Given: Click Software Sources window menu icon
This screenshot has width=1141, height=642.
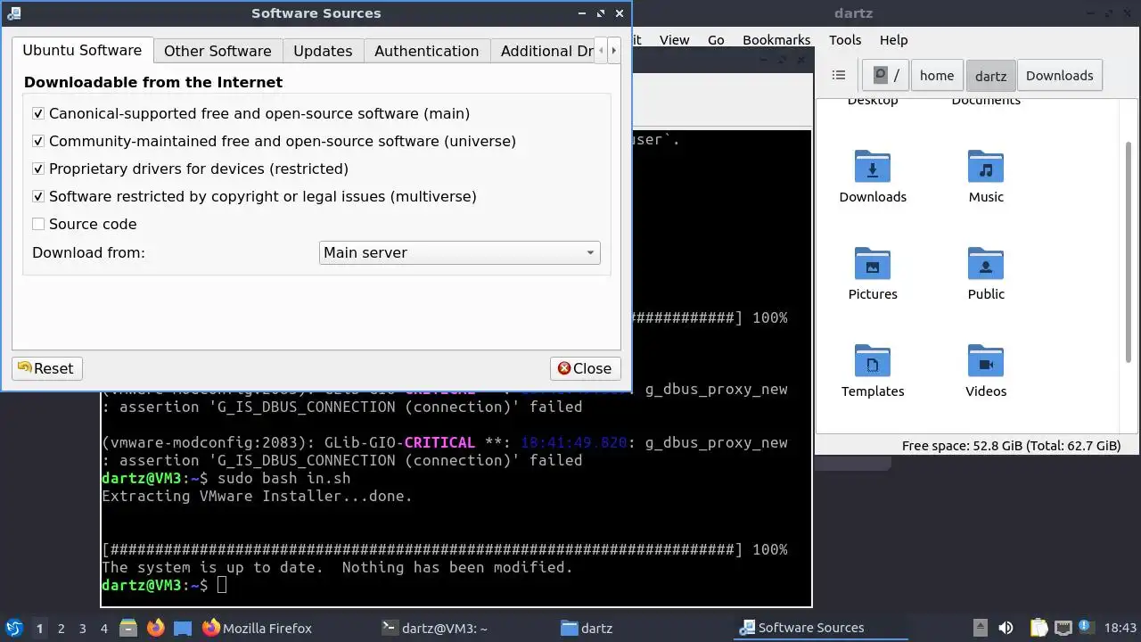Looking at the screenshot, I should tap(13, 13).
